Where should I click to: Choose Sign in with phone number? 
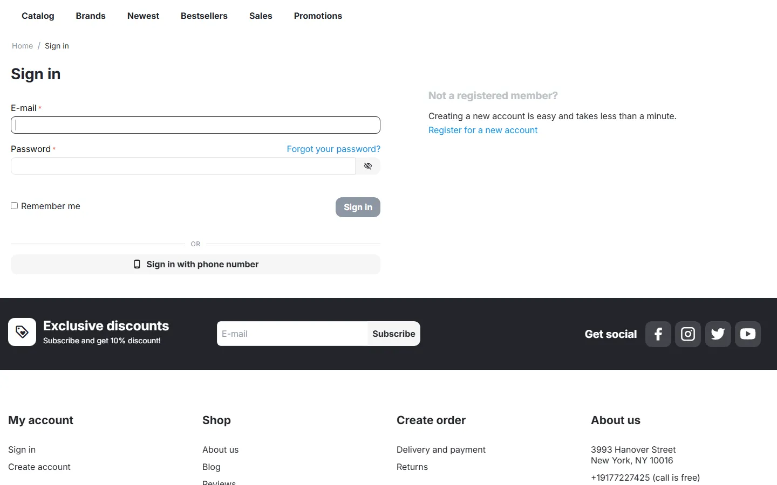(x=195, y=264)
